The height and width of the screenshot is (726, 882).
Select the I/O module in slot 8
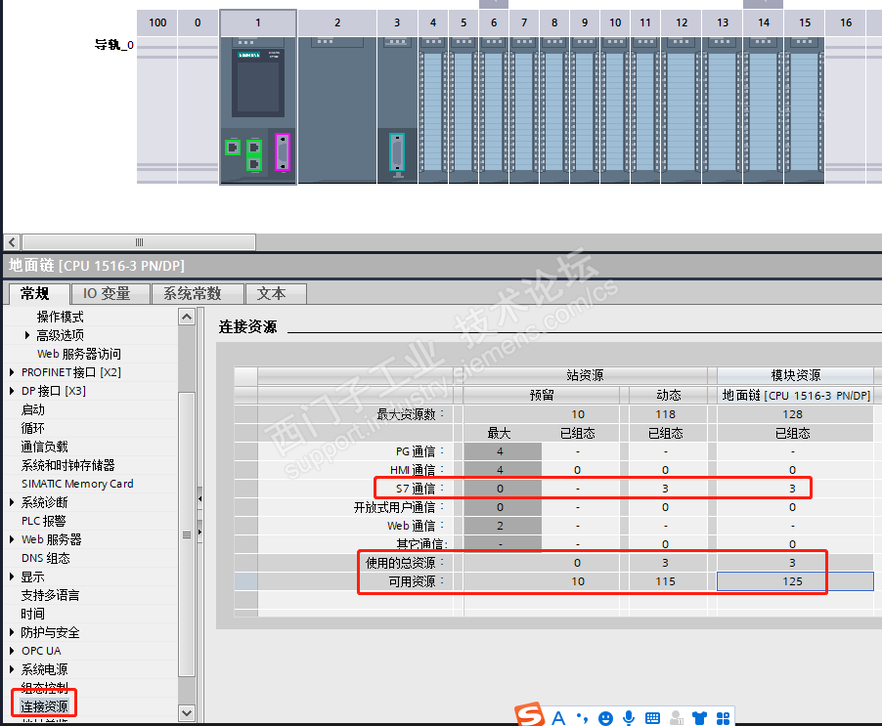[x=554, y=109]
